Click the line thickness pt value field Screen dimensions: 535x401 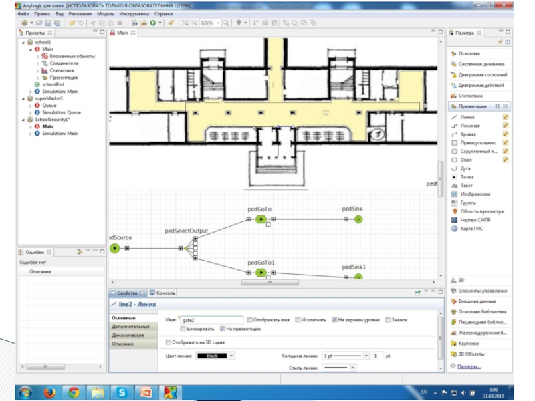(377, 356)
